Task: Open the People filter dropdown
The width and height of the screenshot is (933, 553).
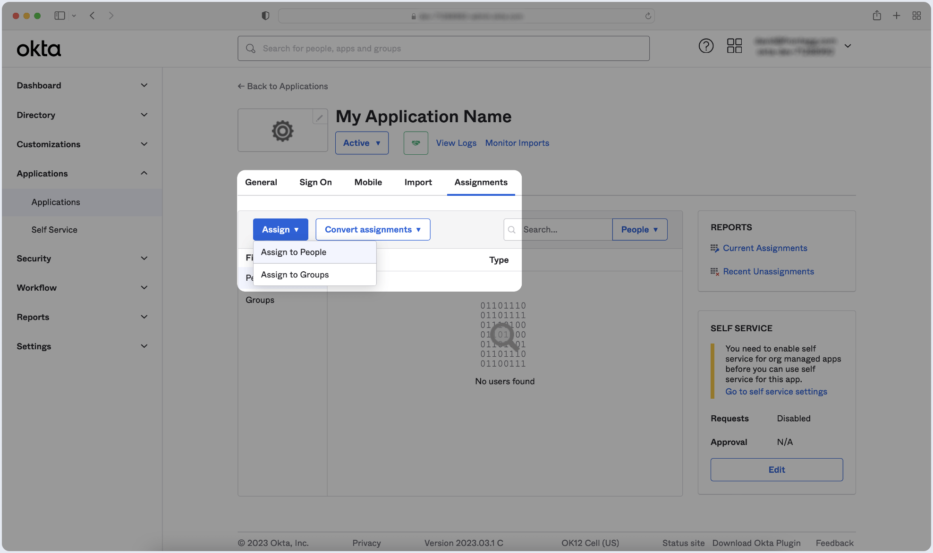Action: pyautogui.click(x=639, y=229)
